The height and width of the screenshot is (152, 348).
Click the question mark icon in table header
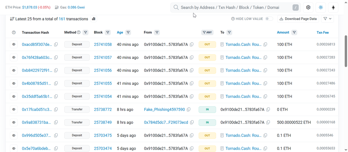pyautogui.click(x=14, y=32)
